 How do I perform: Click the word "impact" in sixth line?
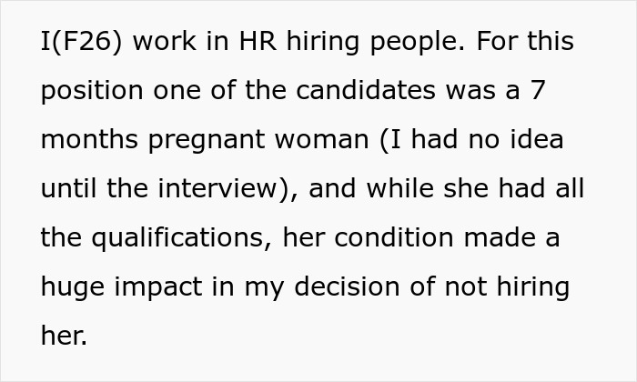[158, 288]
